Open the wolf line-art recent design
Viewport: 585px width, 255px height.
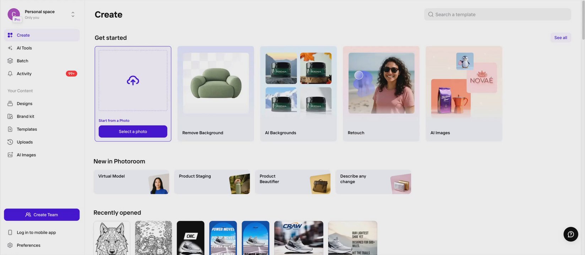[112, 238]
